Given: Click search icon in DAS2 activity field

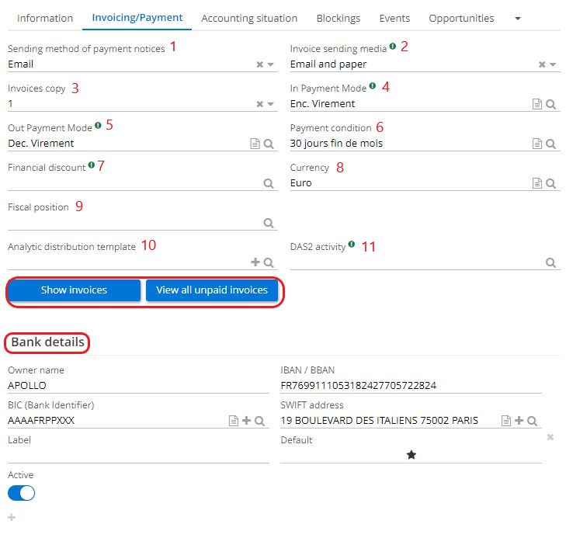Looking at the screenshot, I should [550, 263].
